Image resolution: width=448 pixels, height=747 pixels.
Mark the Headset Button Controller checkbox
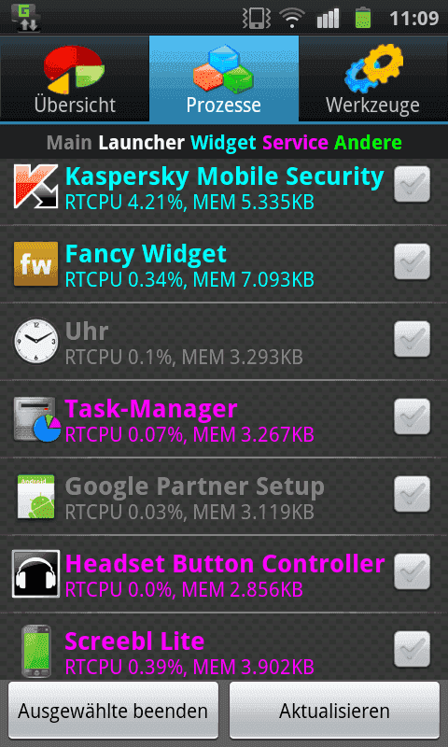412,571
